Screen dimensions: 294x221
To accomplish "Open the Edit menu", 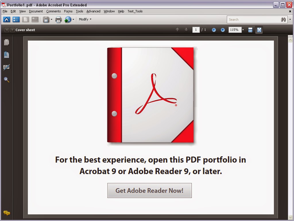I will tap(13, 11).
